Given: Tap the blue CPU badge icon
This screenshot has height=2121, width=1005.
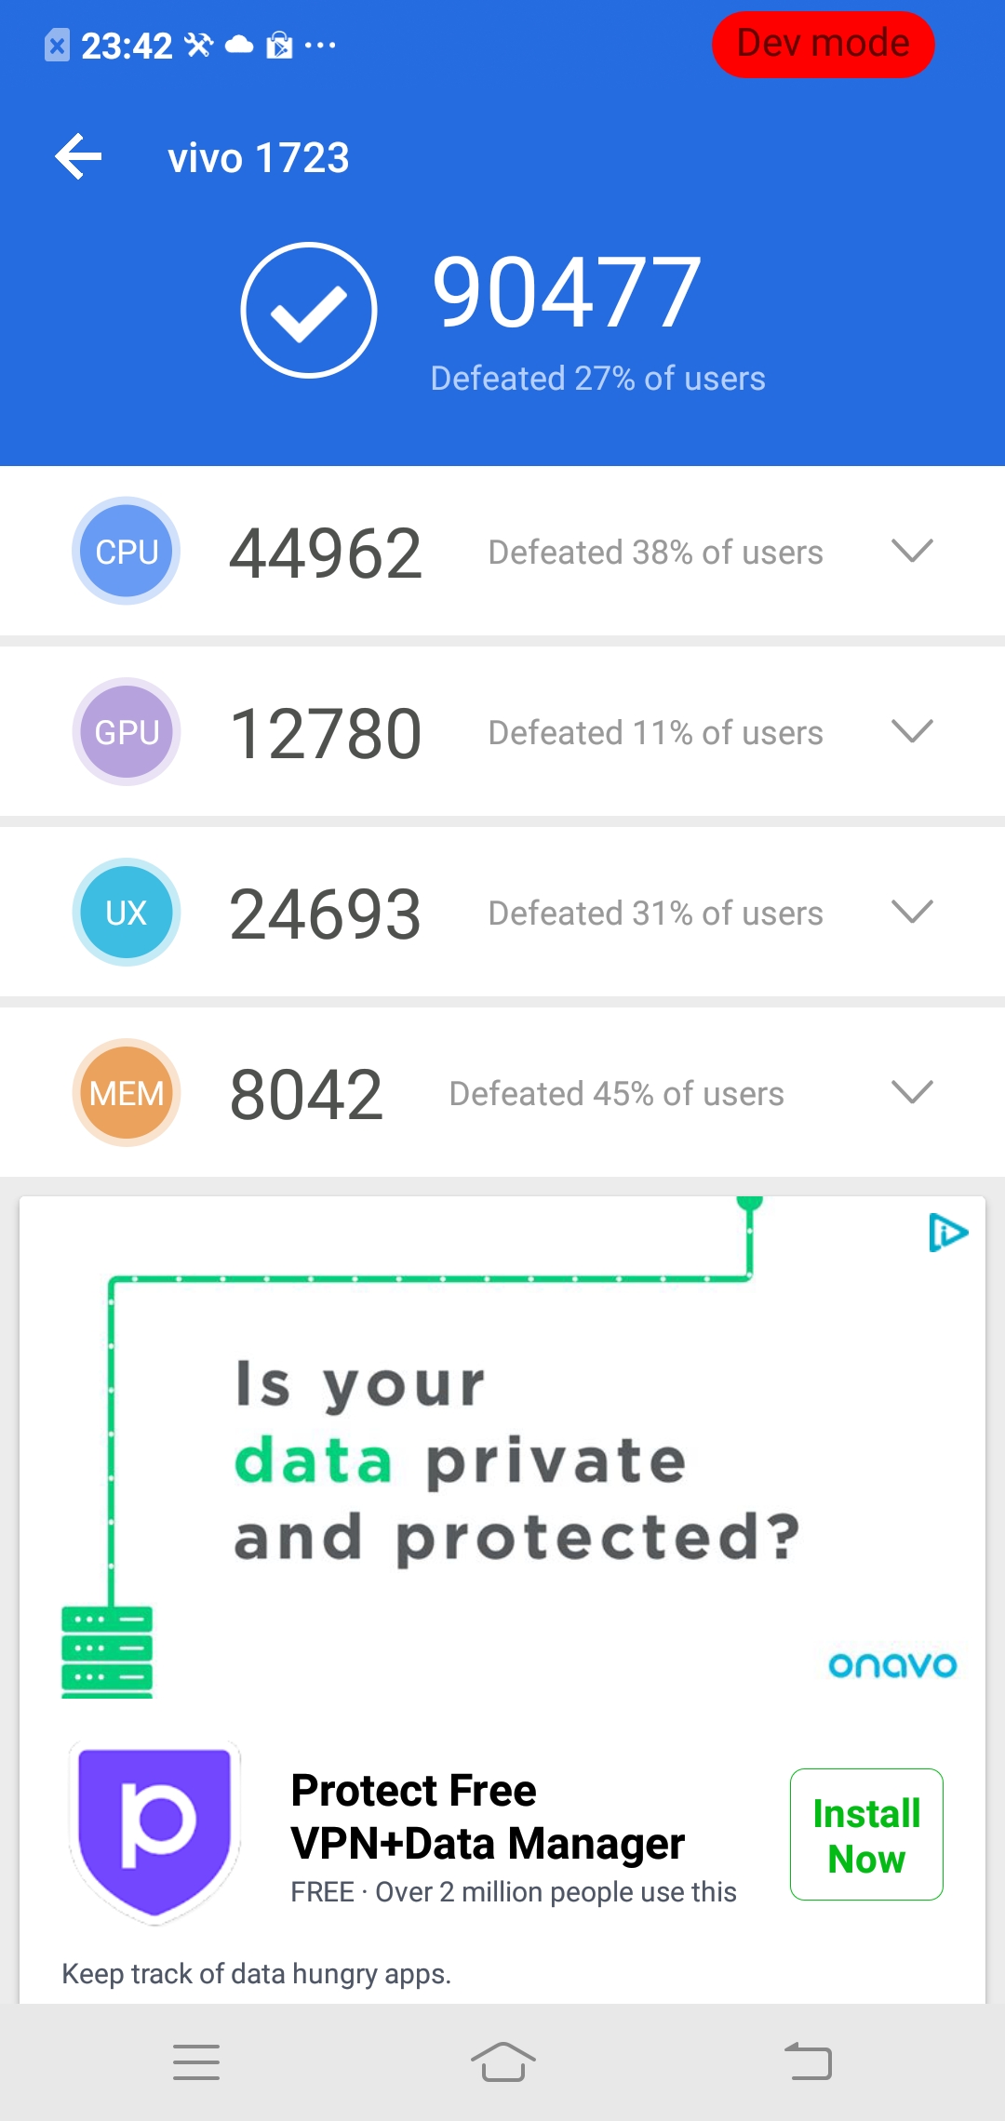Looking at the screenshot, I should click(127, 551).
